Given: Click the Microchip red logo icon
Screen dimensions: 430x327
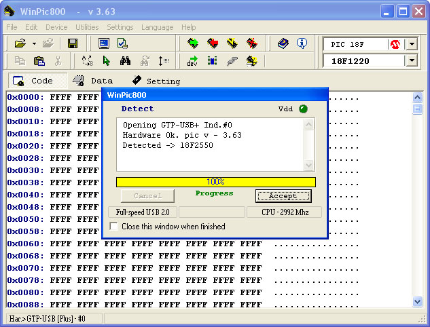Looking at the screenshot, I should pyautogui.click(x=395, y=44).
